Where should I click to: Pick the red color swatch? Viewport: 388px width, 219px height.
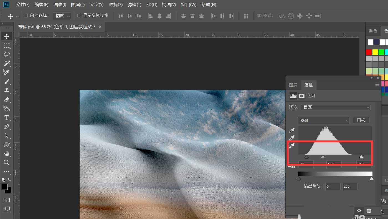pyautogui.click(x=369, y=52)
